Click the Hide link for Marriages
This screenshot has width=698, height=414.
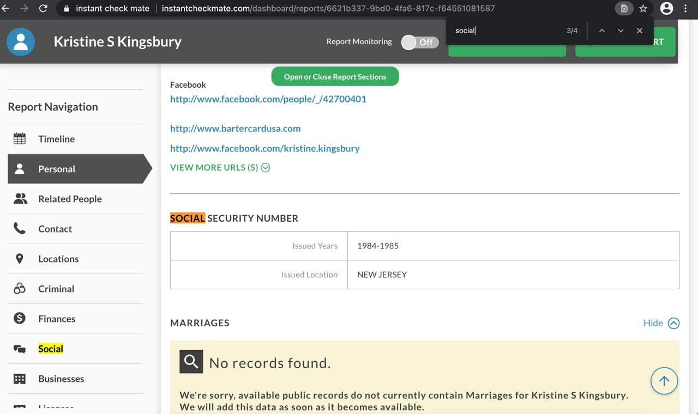click(x=653, y=323)
